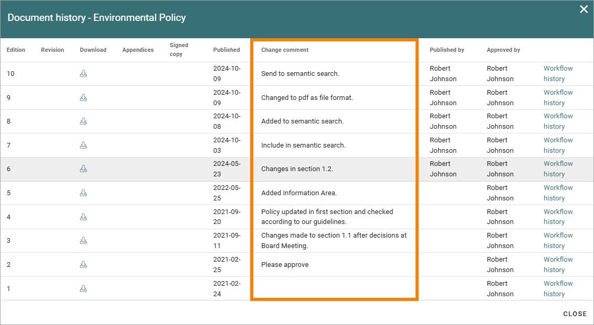594x325 pixels.
Task: View Workflow history for edition 6
Action: [558, 169]
